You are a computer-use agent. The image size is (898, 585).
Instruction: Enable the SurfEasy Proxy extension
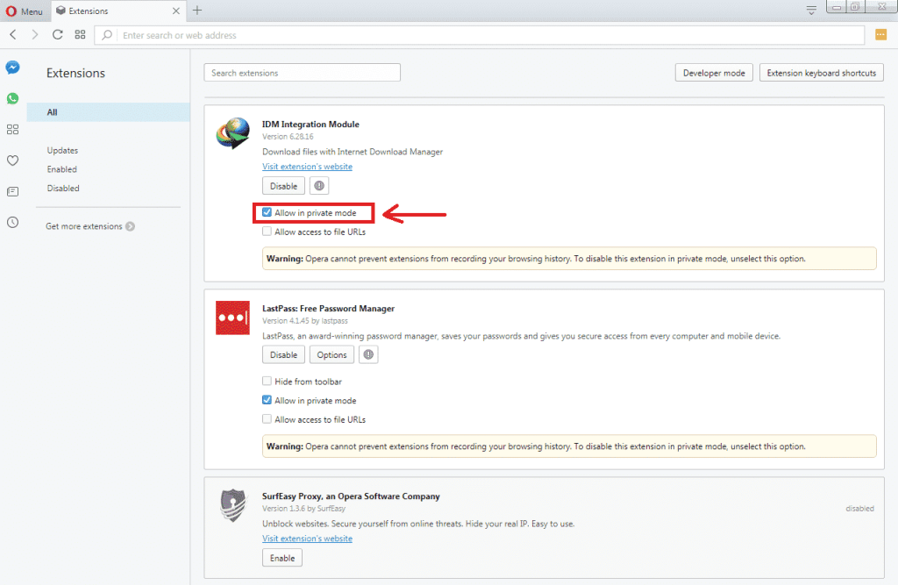282,558
